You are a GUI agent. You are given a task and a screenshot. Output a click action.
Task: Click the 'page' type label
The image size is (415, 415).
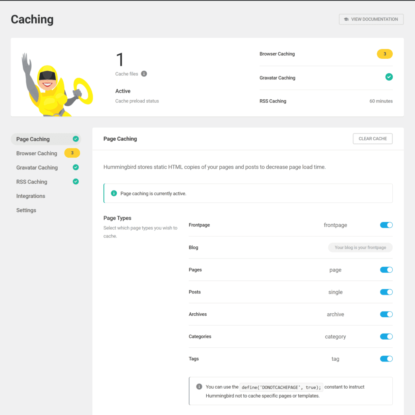click(335, 270)
